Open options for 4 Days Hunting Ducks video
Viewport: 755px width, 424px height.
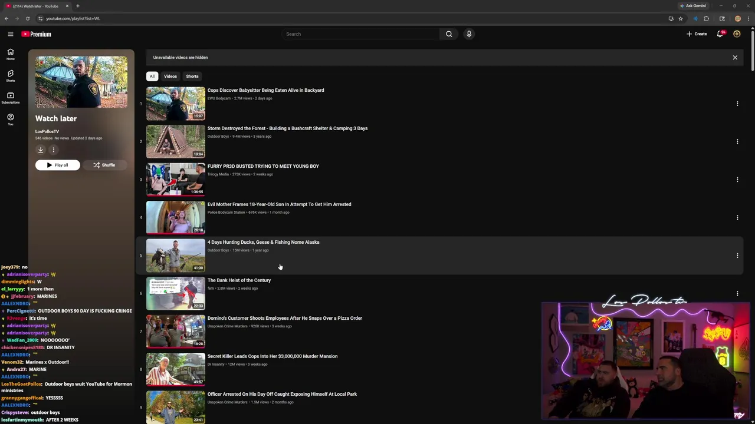point(737,256)
